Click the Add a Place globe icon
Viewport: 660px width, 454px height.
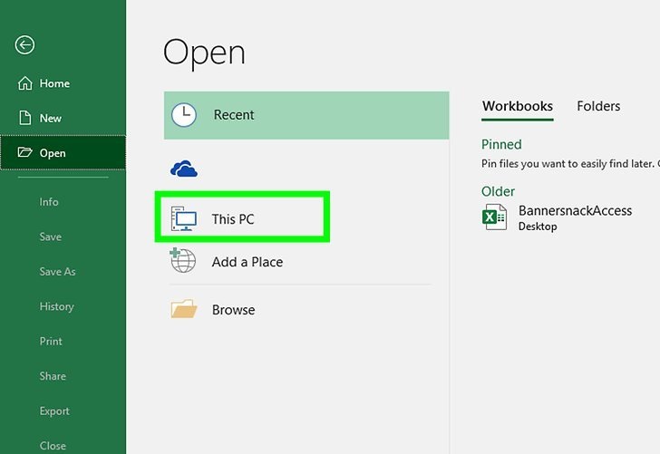pyautogui.click(x=183, y=261)
